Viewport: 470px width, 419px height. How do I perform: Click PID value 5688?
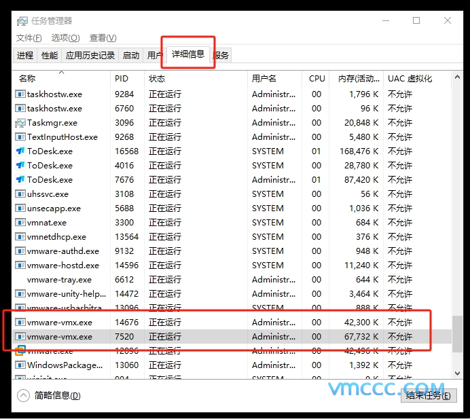tap(124, 208)
